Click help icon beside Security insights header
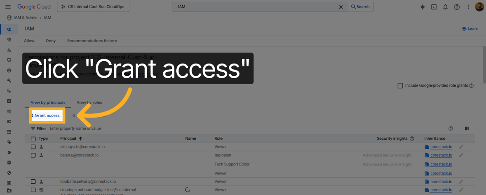This screenshot has width=486, height=195. (x=412, y=139)
